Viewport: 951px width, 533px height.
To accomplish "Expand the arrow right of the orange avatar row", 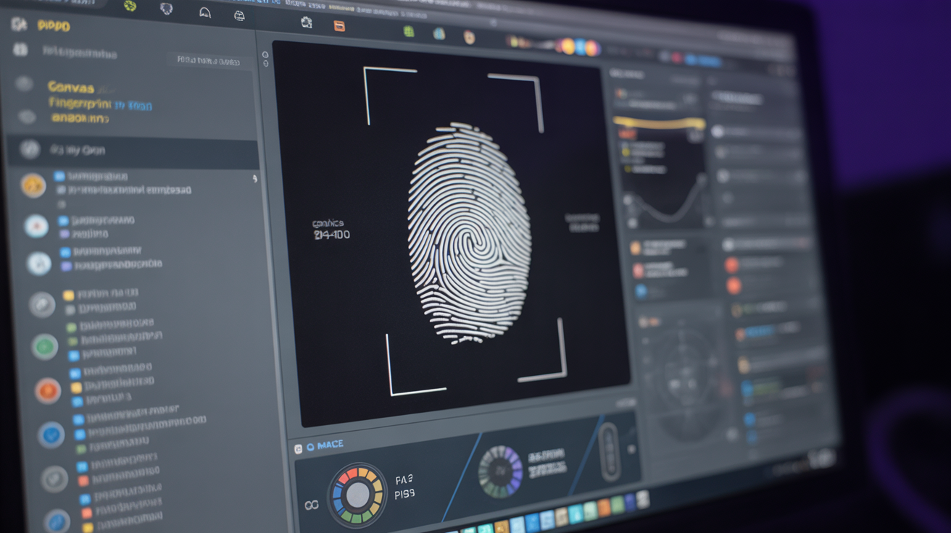I will (255, 178).
